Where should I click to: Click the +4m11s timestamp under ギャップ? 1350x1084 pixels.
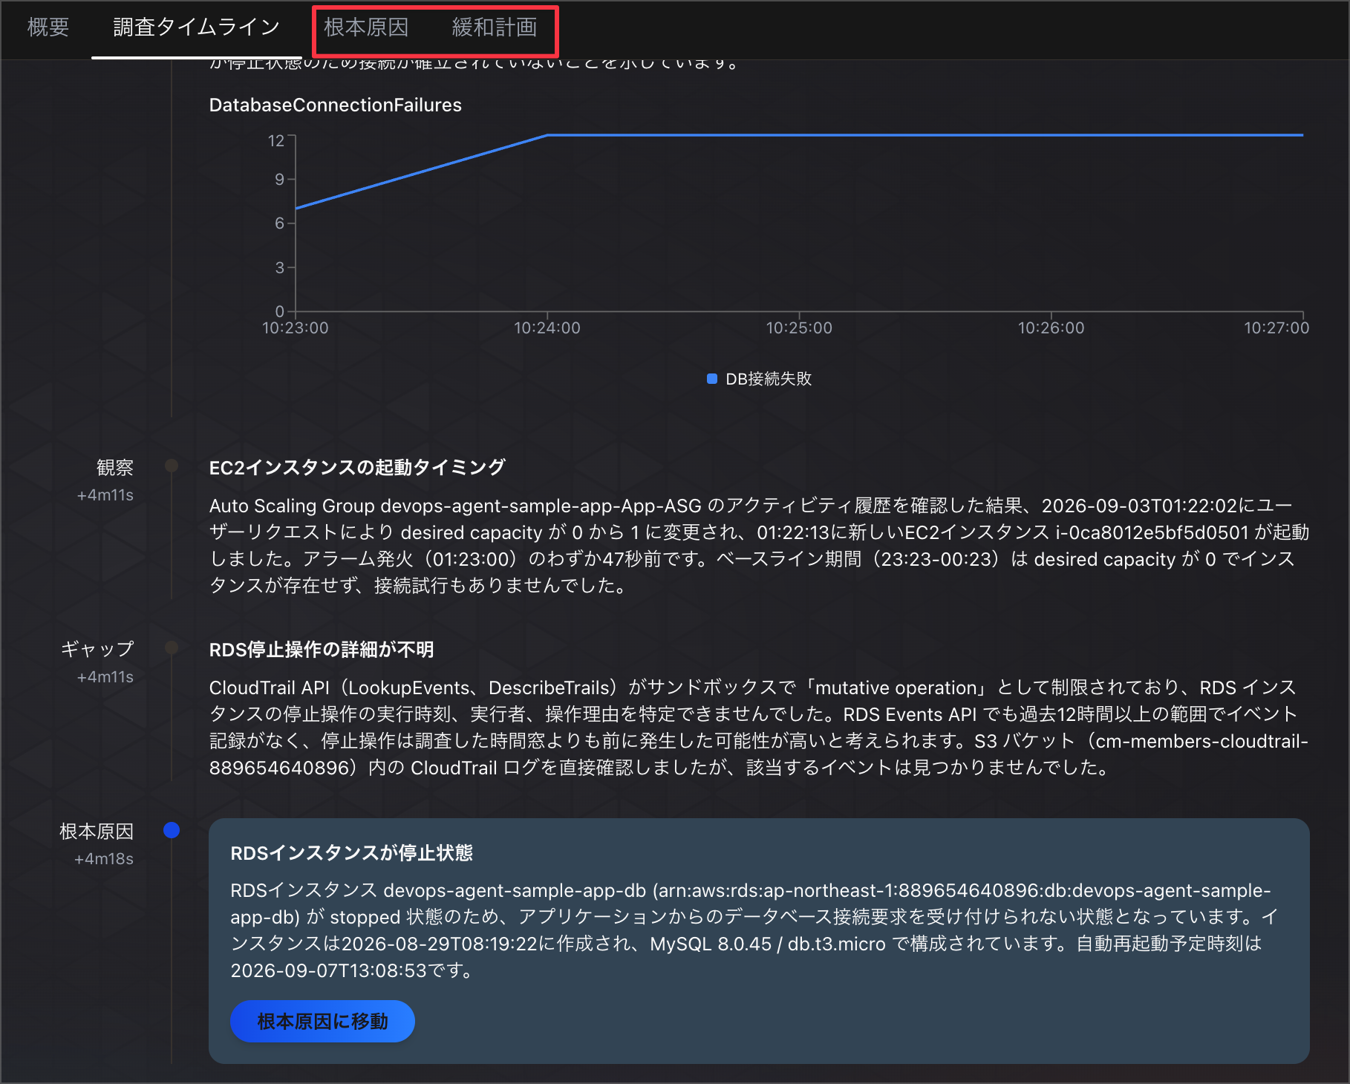[x=105, y=677]
